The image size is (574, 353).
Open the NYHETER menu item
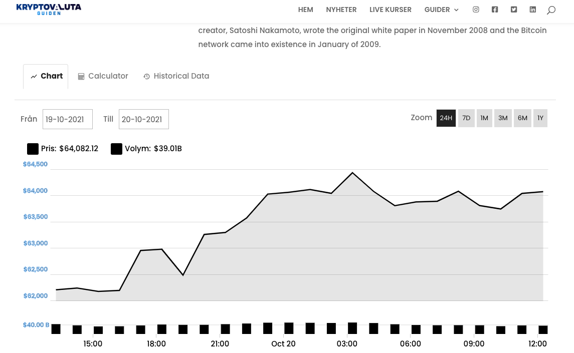click(341, 10)
